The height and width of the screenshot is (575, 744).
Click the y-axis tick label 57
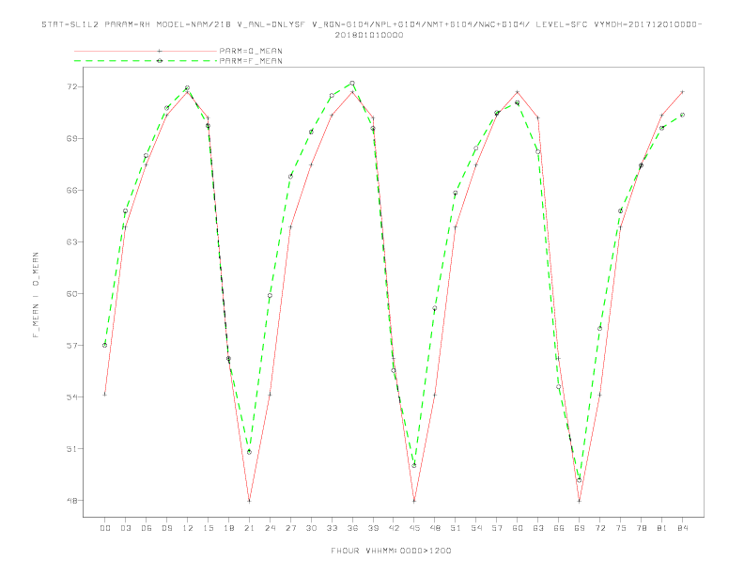[72, 346]
